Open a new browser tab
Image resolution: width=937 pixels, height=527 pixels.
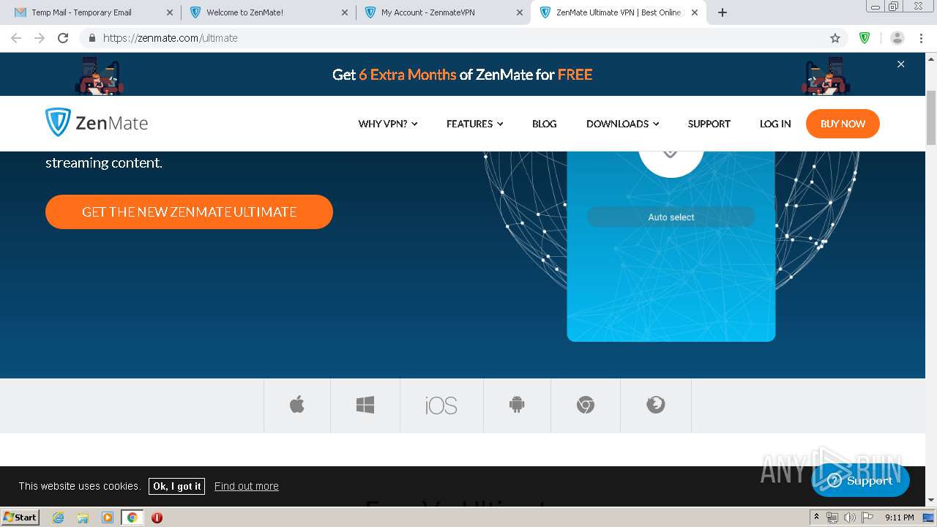[x=723, y=12]
